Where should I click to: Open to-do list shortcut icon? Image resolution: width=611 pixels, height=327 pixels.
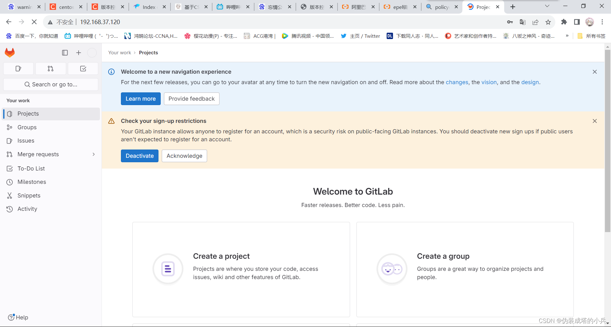(83, 69)
